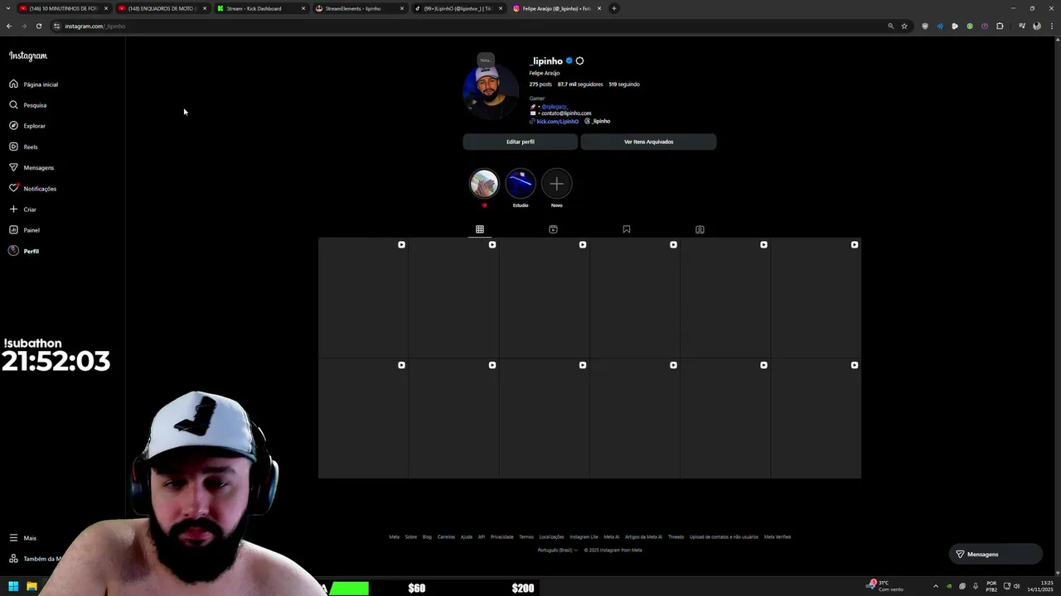This screenshot has width=1061, height=596.
Task: Open the Estudio story highlight
Action: tap(521, 184)
